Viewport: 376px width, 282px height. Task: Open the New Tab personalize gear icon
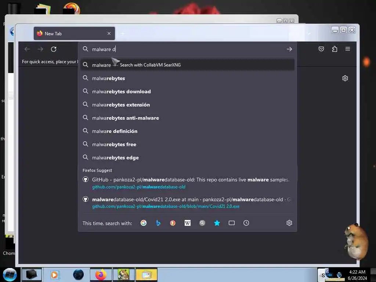point(345,78)
